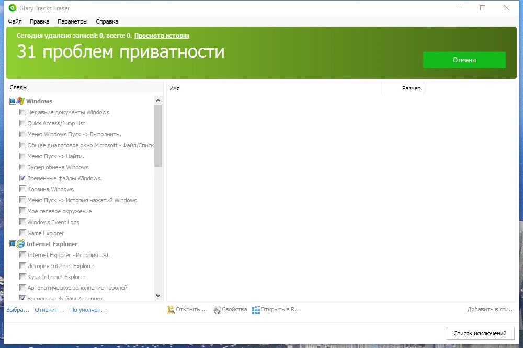Open the Справка menu
Screen dimensions: 523x348
click(107, 21)
